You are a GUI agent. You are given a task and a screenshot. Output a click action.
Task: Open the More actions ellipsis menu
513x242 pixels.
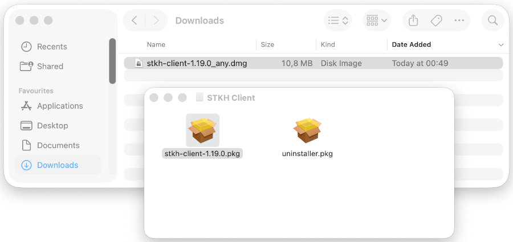(x=459, y=20)
